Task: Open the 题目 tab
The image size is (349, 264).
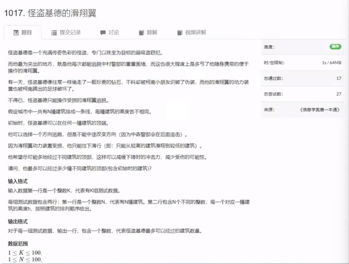Action: (x=23, y=33)
